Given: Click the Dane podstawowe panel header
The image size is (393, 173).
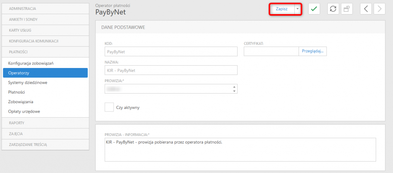Looking at the screenshot, I should (240, 27).
